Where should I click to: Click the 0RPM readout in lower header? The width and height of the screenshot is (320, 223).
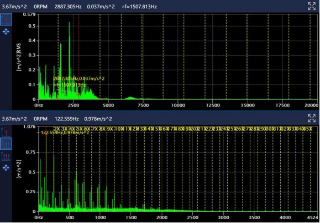coord(40,119)
